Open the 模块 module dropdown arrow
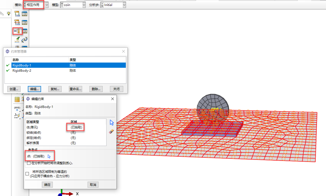This screenshot has width=326, height=196. pyautogui.click(x=47, y=5)
